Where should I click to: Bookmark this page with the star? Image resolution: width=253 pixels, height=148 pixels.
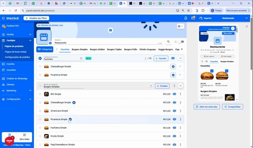(x=188, y=11)
